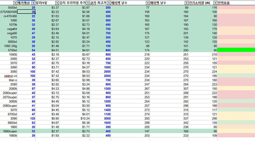The height and width of the screenshot is (141, 255).
Task: Select the 3060ti name cell
Action: coord(8,102)
